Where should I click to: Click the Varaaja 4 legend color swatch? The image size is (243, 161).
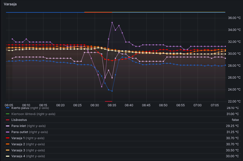tap(8, 156)
